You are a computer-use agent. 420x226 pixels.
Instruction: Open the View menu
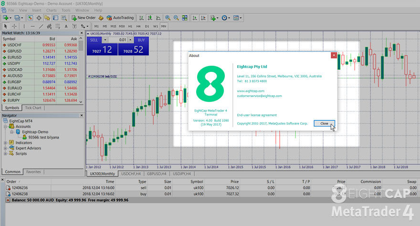[23, 10]
